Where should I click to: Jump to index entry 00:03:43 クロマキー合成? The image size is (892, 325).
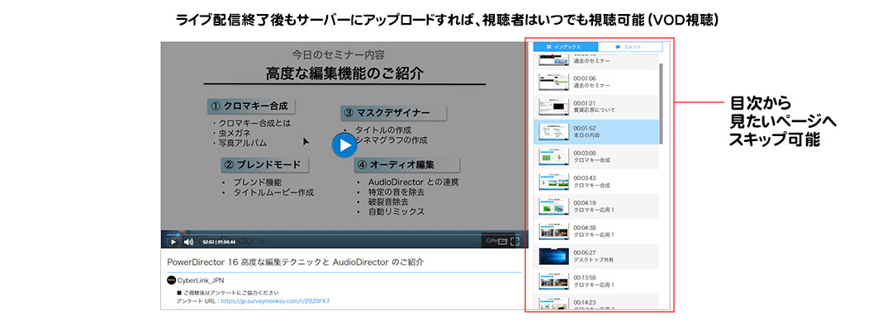(596, 181)
